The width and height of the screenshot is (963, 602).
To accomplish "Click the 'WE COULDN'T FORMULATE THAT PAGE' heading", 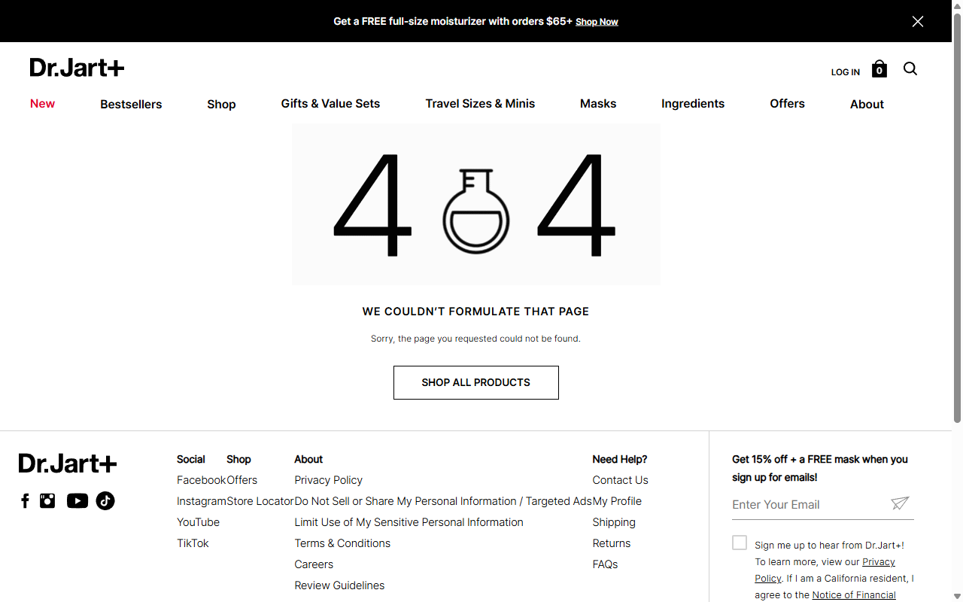I will (x=475, y=312).
